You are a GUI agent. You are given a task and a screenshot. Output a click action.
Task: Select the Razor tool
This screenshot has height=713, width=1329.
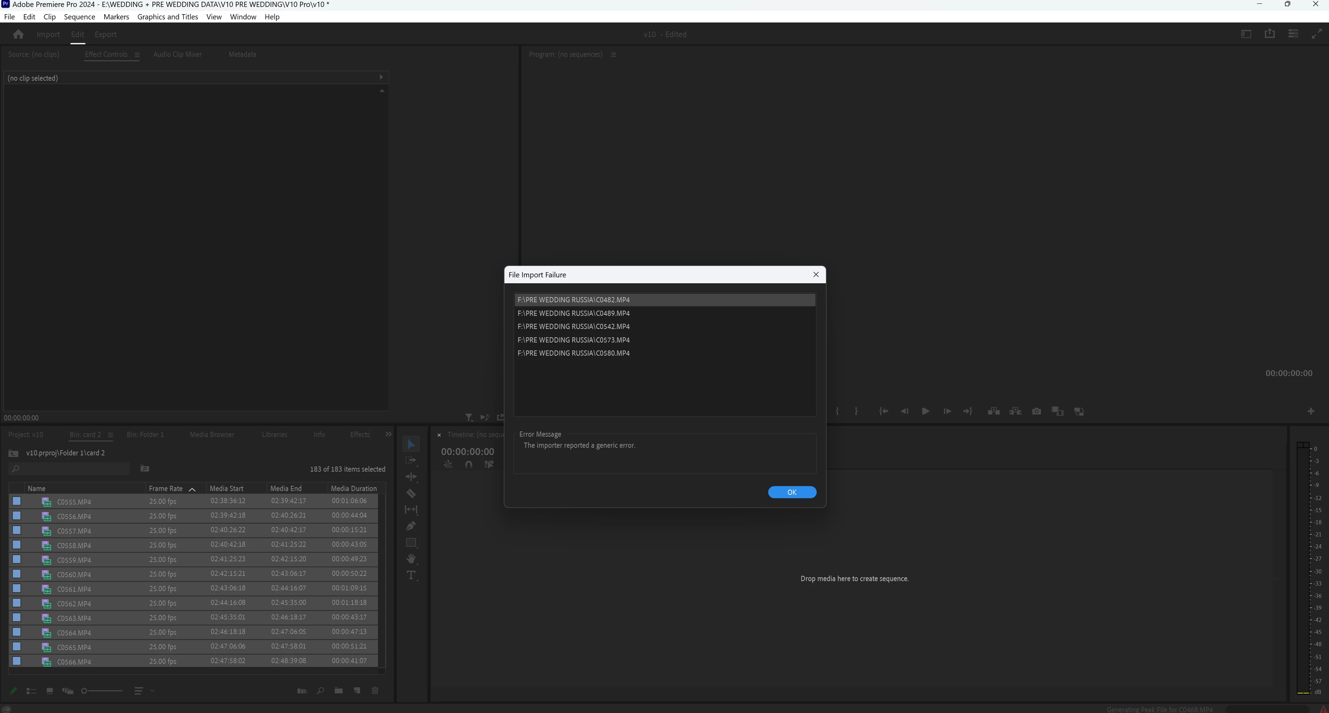[411, 493]
